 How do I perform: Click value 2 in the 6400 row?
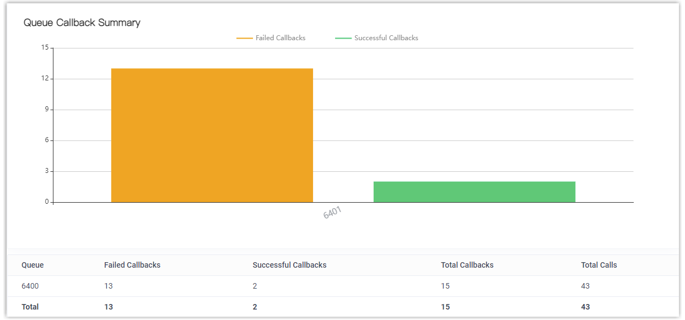pyautogui.click(x=255, y=286)
